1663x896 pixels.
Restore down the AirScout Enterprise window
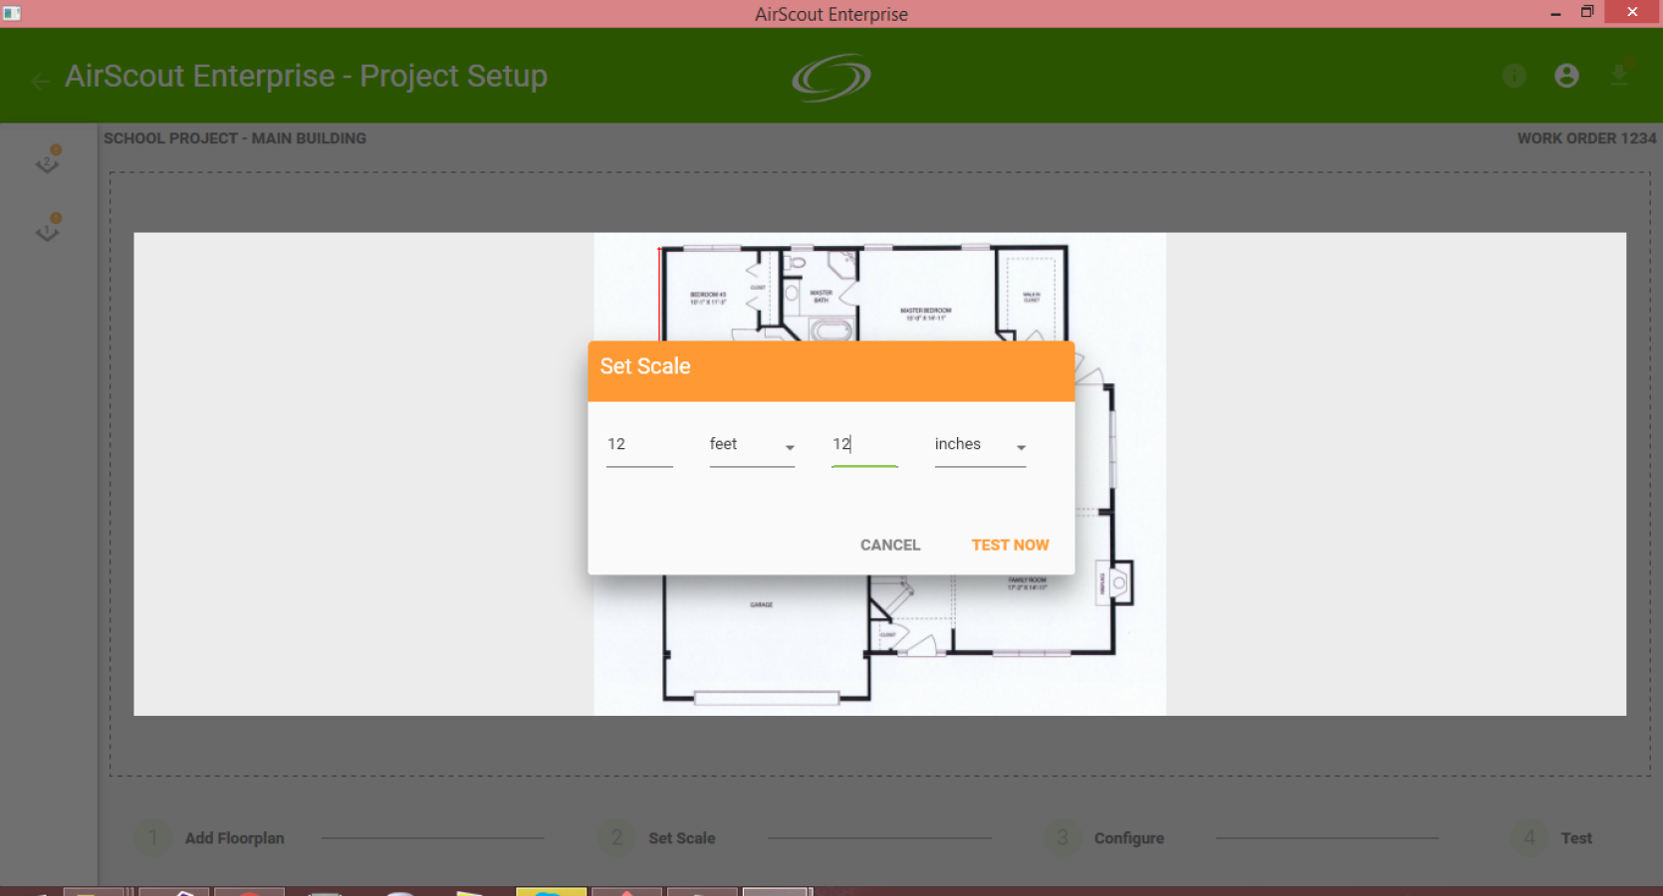coord(1587,12)
